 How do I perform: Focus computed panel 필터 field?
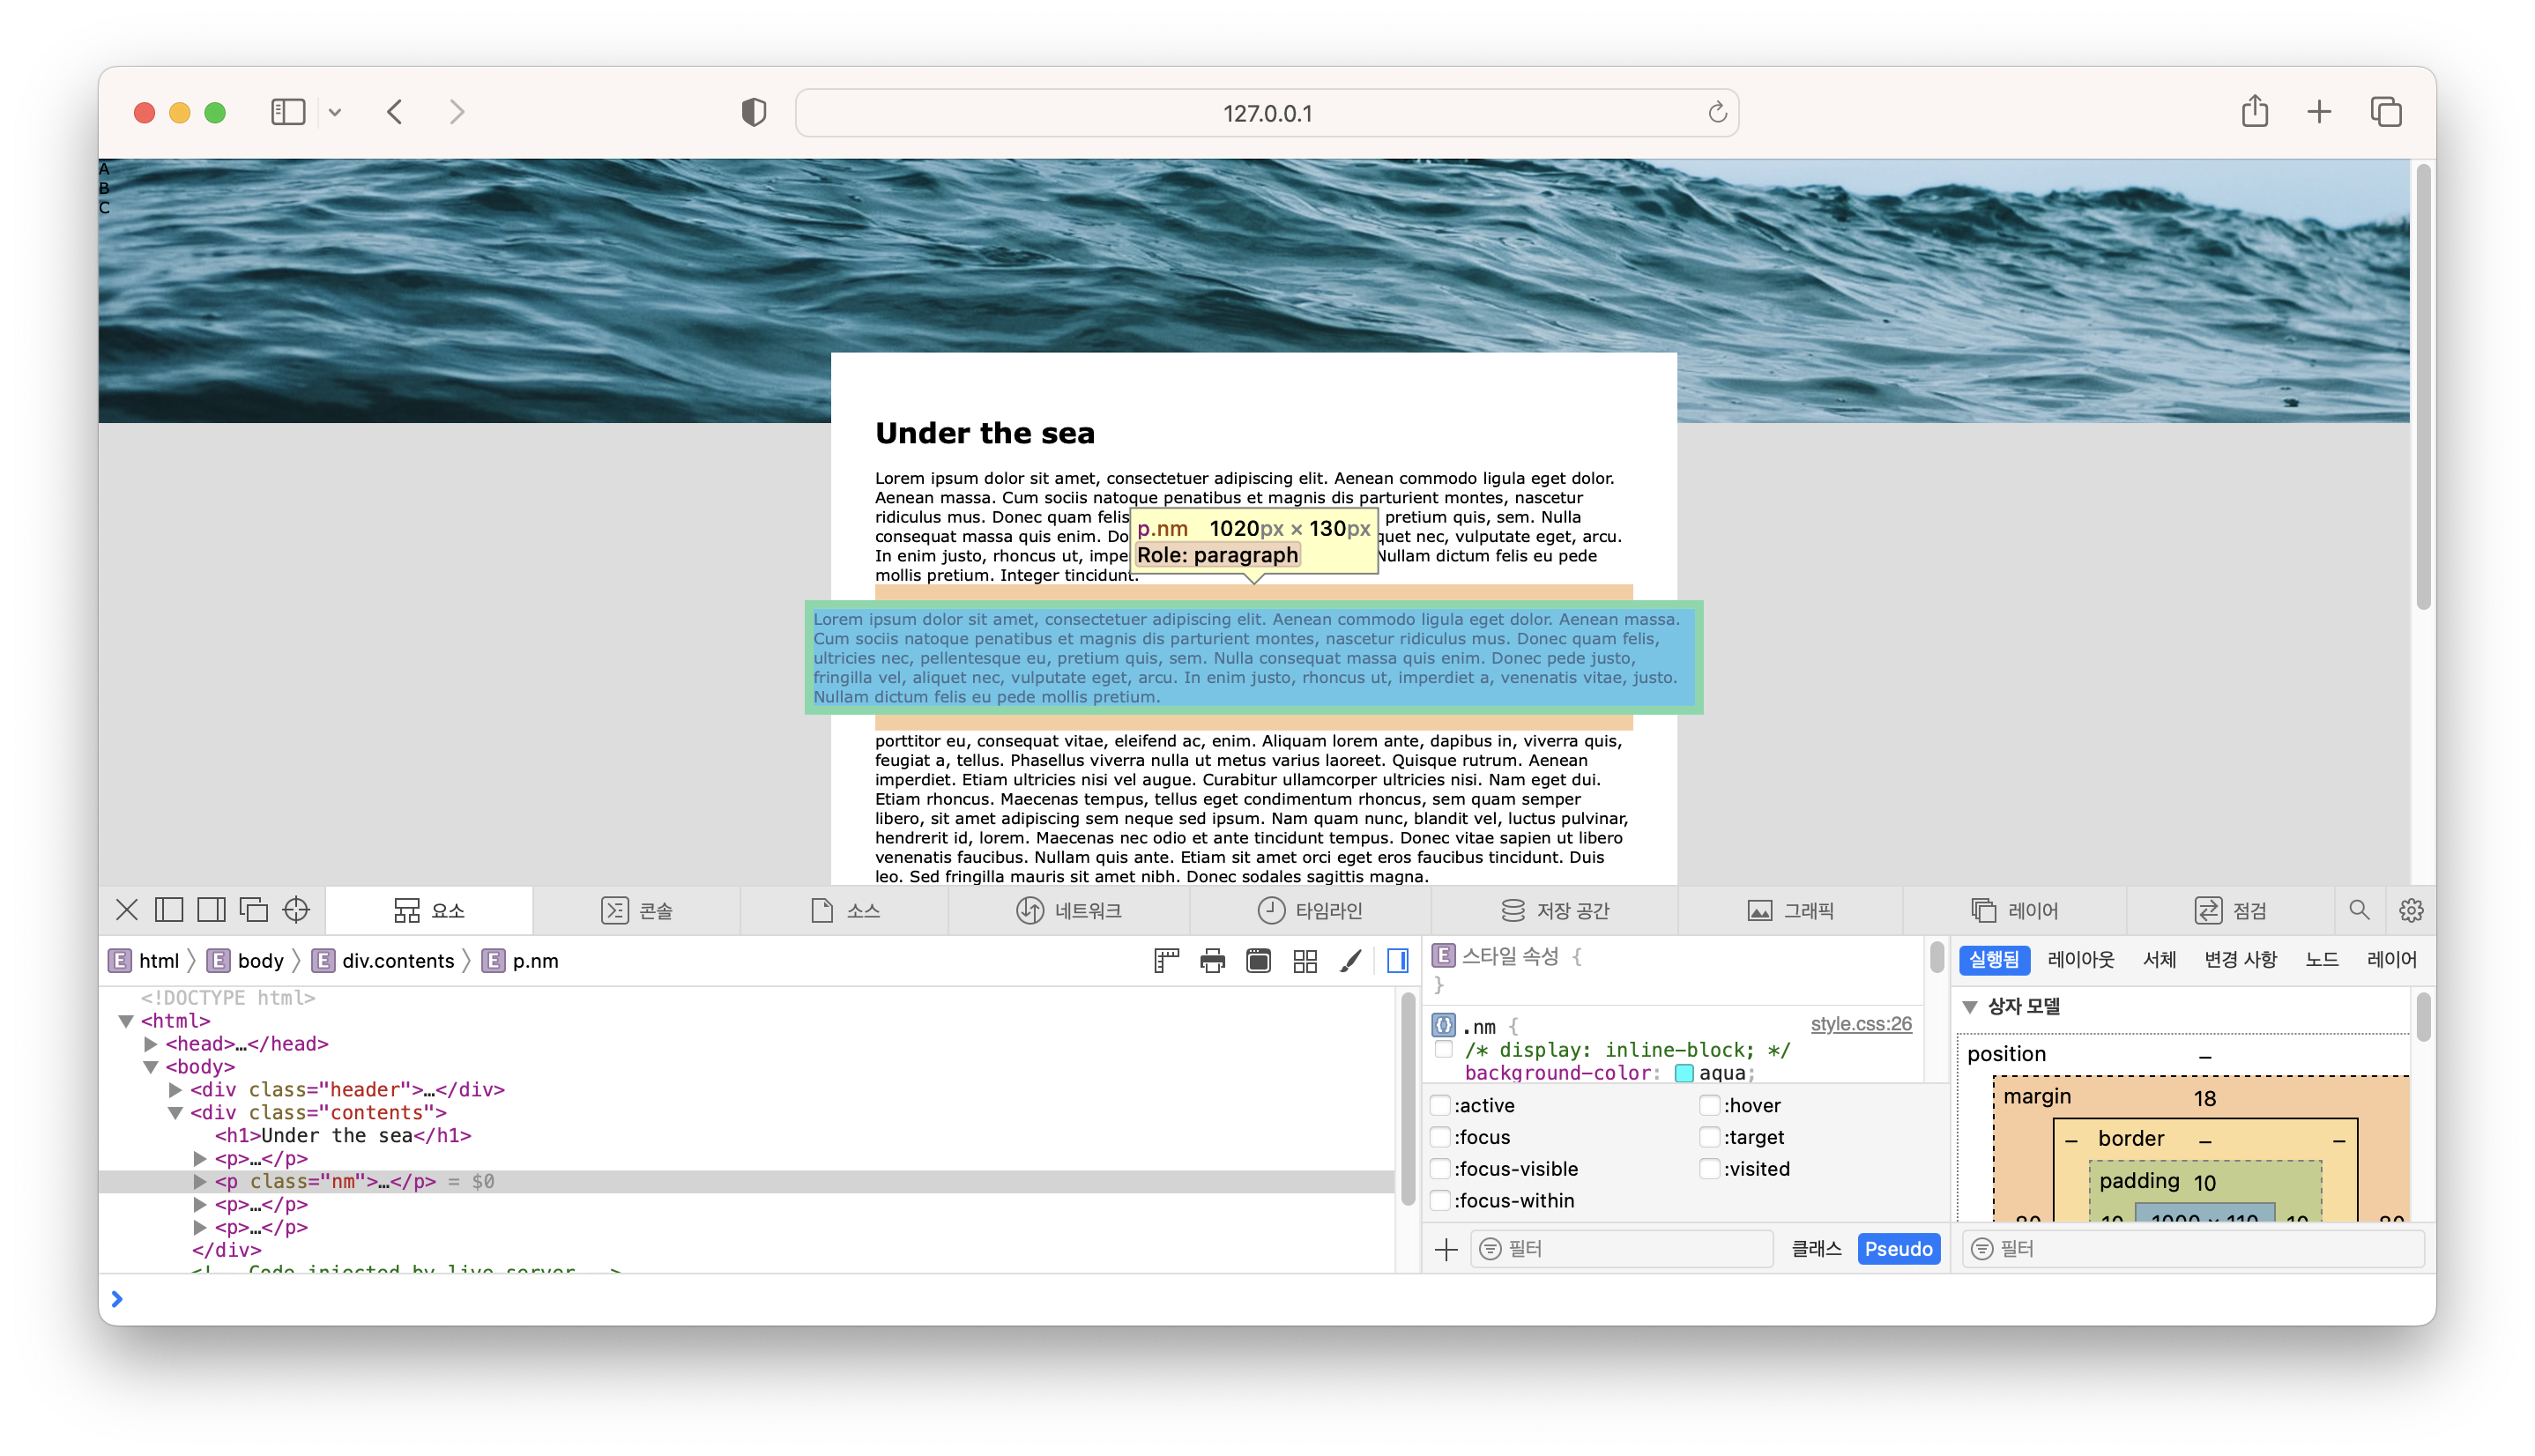[x=2194, y=1249]
